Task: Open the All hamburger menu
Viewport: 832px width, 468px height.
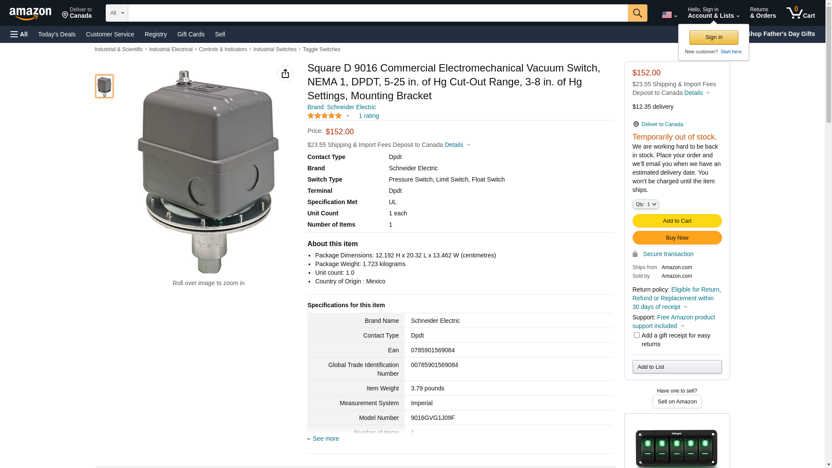Action: click(x=19, y=34)
